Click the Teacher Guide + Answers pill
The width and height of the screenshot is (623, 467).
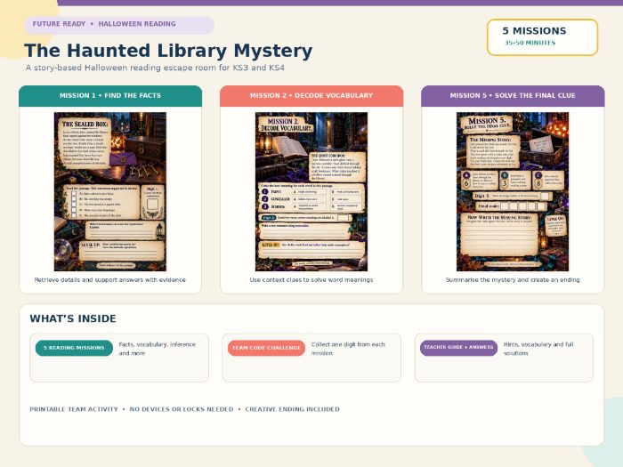tap(458, 348)
